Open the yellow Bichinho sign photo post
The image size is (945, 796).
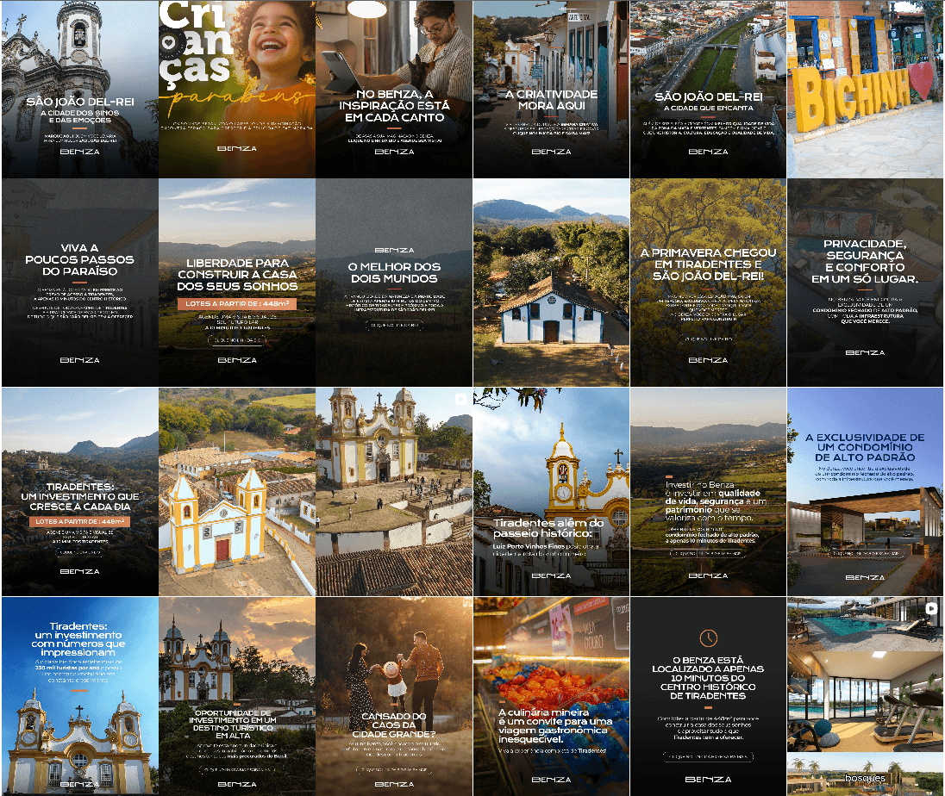click(x=866, y=89)
